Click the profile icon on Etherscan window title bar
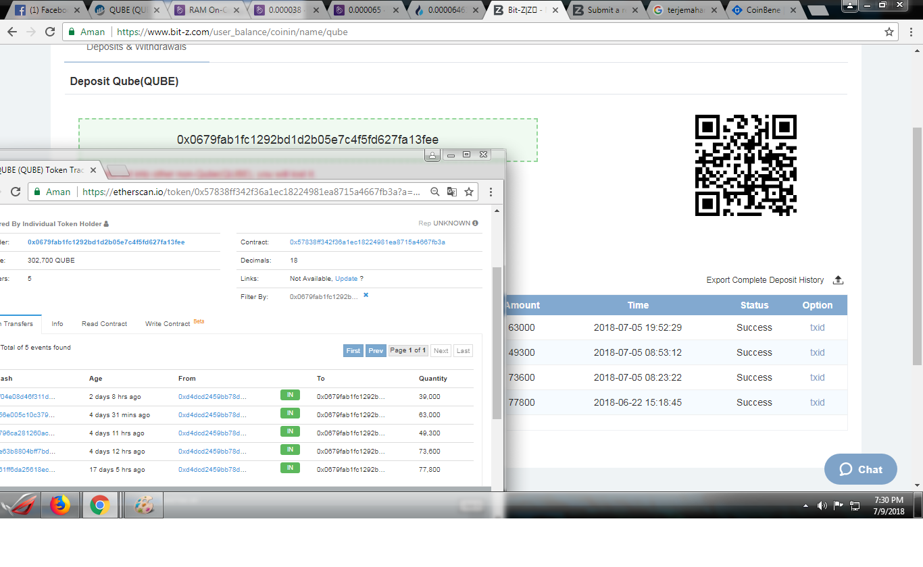Viewport: 923px width, 567px height. [432, 155]
